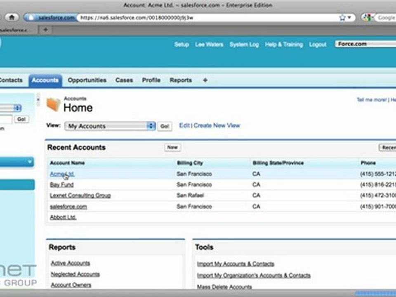Click the sidebar search Go! button
The height and width of the screenshot is (297, 396).
coord(21,119)
